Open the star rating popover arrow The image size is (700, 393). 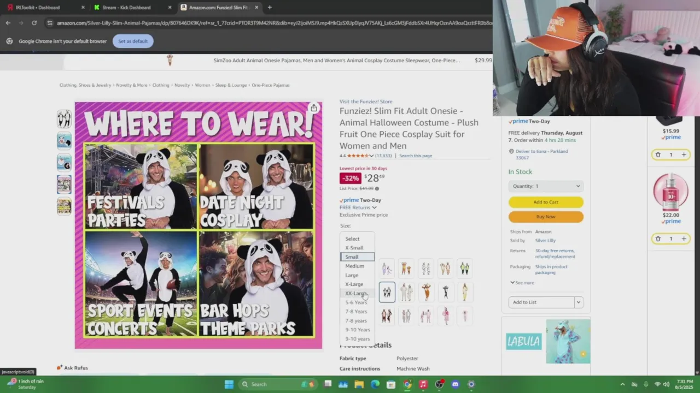pyautogui.click(x=371, y=156)
